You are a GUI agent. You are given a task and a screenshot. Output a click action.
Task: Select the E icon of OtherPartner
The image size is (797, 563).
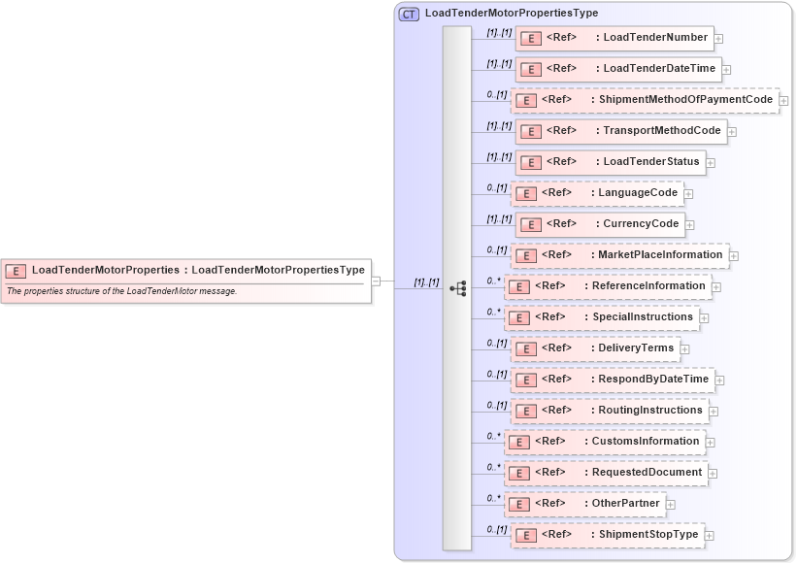click(x=520, y=504)
